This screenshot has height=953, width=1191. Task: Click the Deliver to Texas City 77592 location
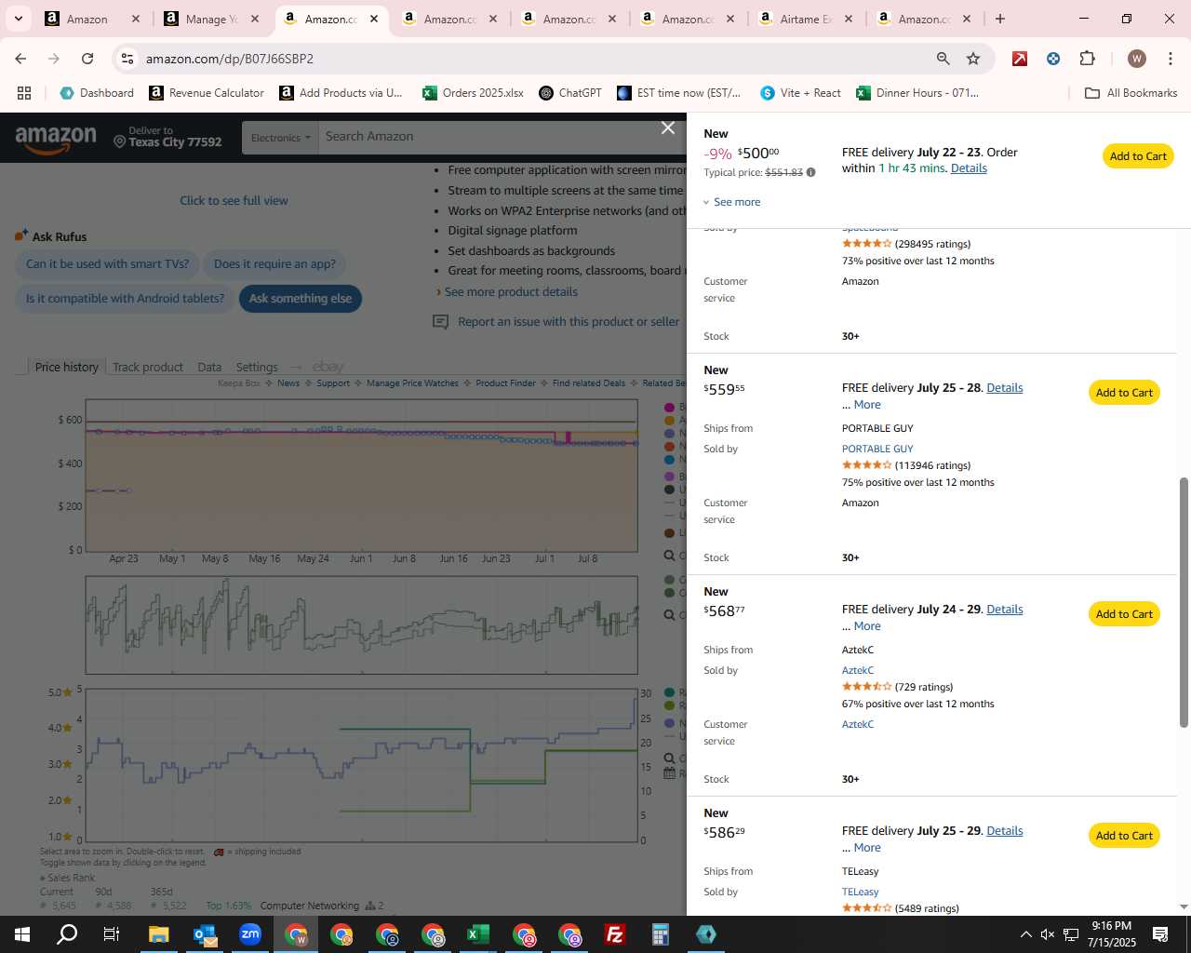(168, 137)
